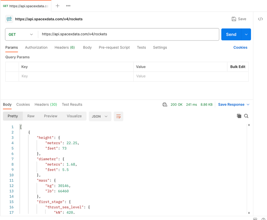
Task: Click the URL input field
Action: (128, 34)
